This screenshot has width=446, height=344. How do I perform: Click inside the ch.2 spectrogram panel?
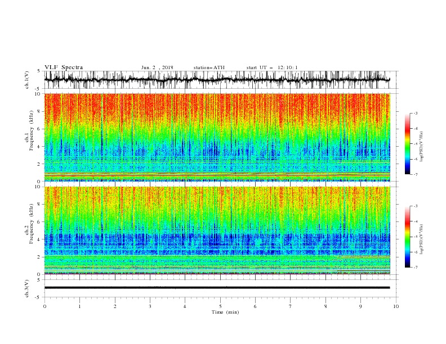point(217,230)
